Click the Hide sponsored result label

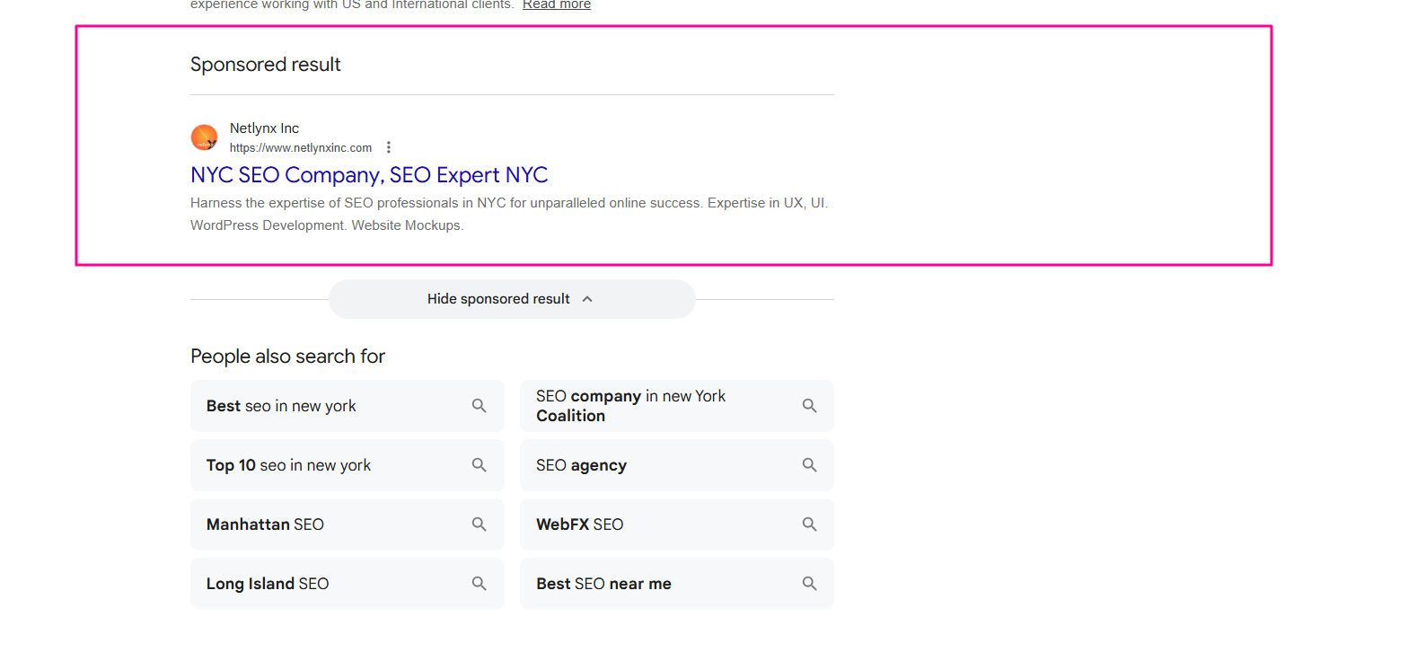click(498, 299)
